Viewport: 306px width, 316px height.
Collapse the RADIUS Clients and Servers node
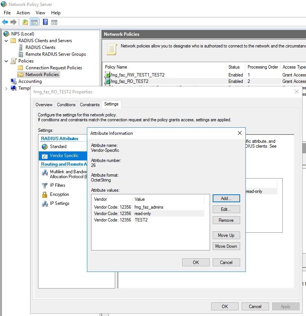click(6, 41)
